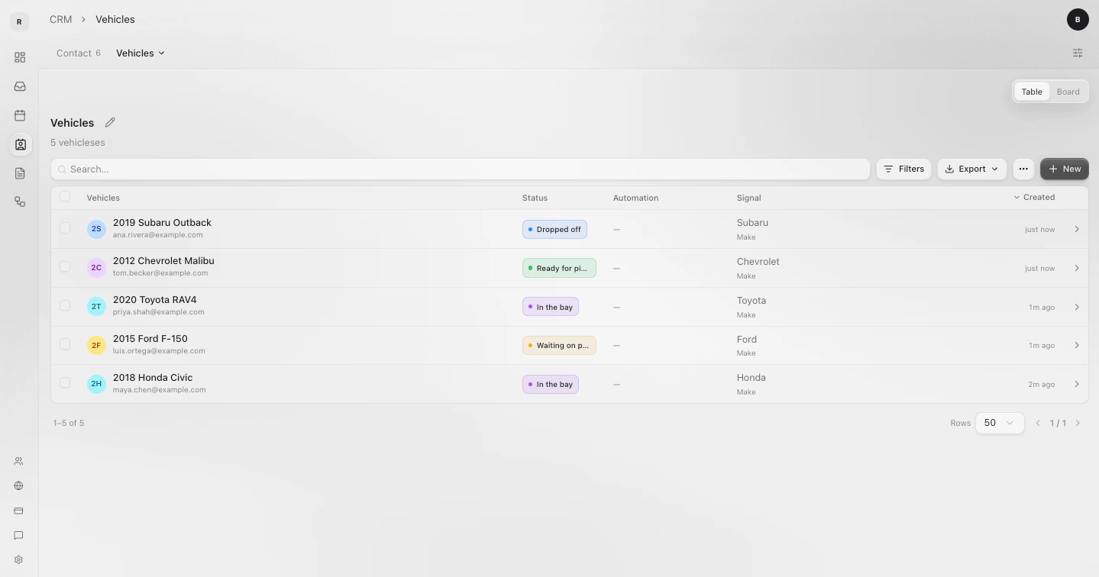Select the 2018 Honda Civic row checkbox

[65, 382]
